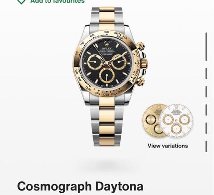Click the lower chronograph pusher on watch
The image size is (214, 195).
[x=141, y=81]
